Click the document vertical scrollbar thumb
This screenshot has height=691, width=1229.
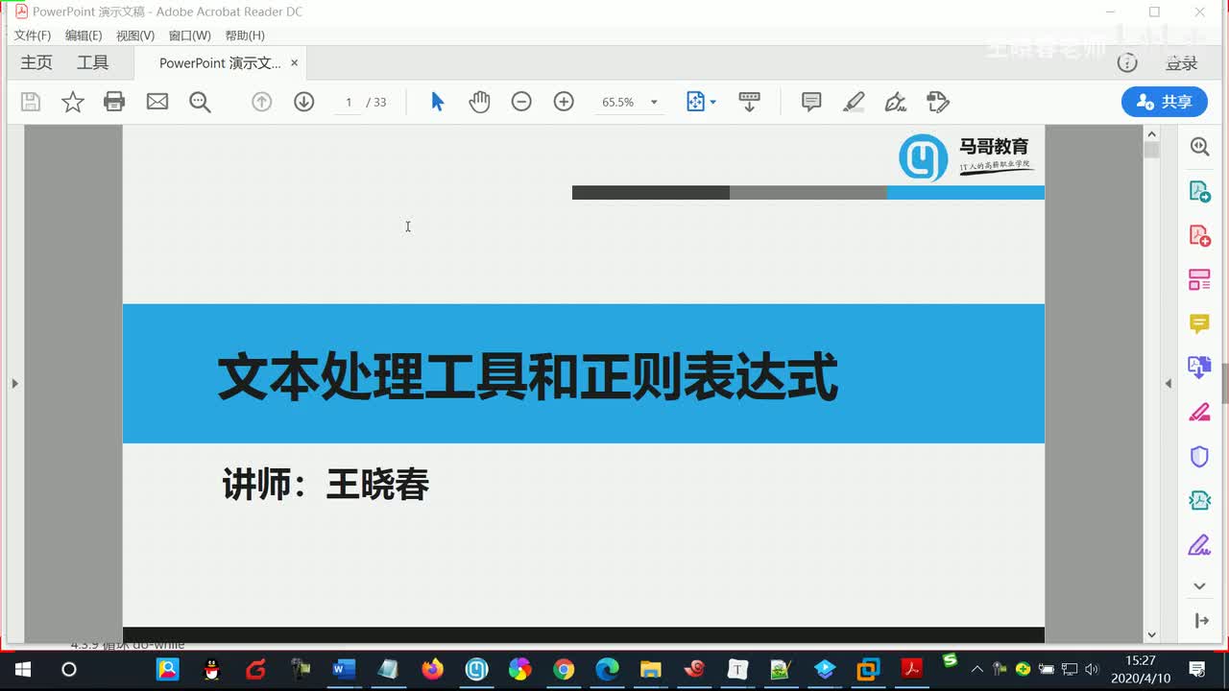[1152, 150]
